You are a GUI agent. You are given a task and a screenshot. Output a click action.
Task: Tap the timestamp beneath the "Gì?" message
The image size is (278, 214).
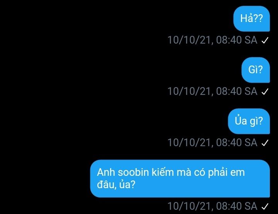click(212, 91)
